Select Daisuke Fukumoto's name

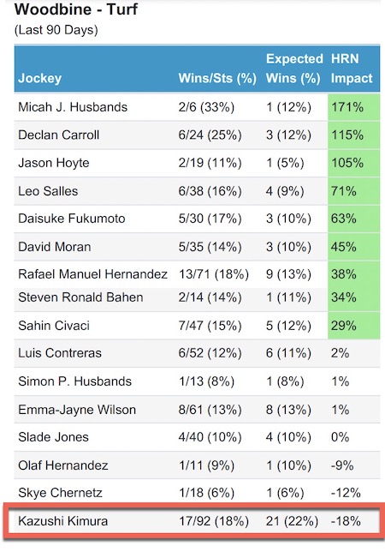pyautogui.click(x=71, y=219)
